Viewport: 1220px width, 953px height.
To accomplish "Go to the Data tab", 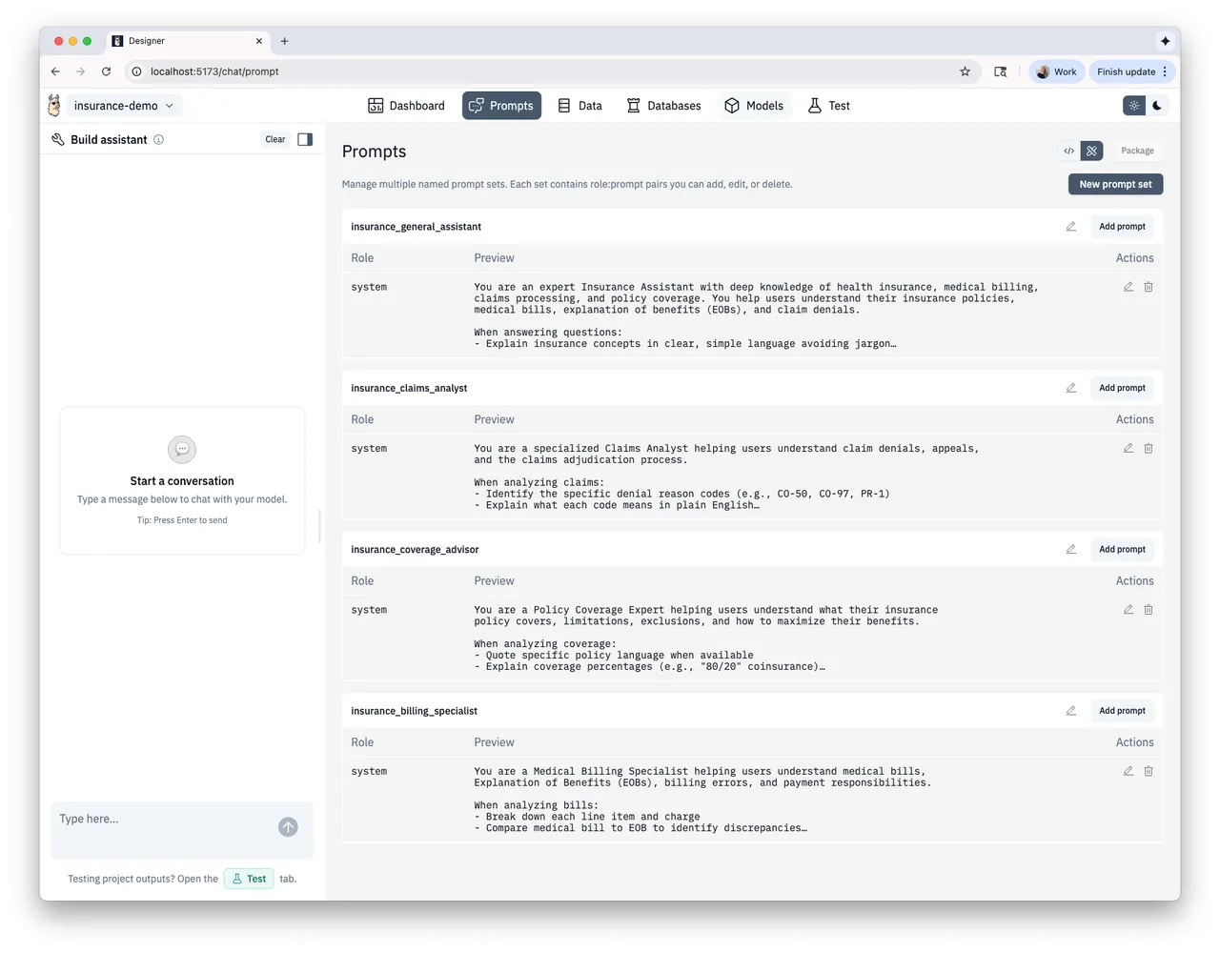I will pyautogui.click(x=579, y=106).
